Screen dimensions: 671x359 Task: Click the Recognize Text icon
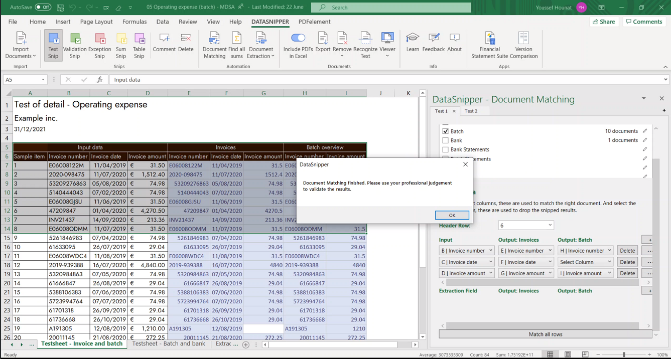(365, 45)
